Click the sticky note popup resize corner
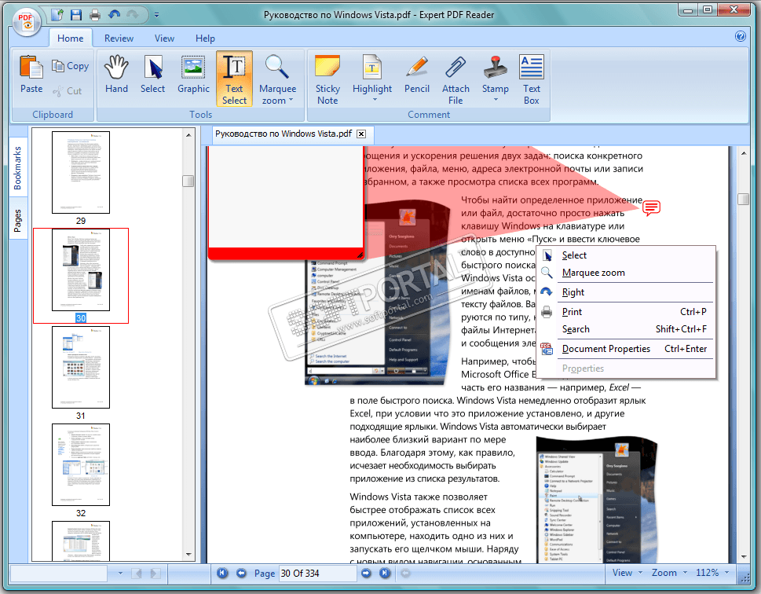Screen dimensions: 761x594 pyautogui.click(x=360, y=255)
